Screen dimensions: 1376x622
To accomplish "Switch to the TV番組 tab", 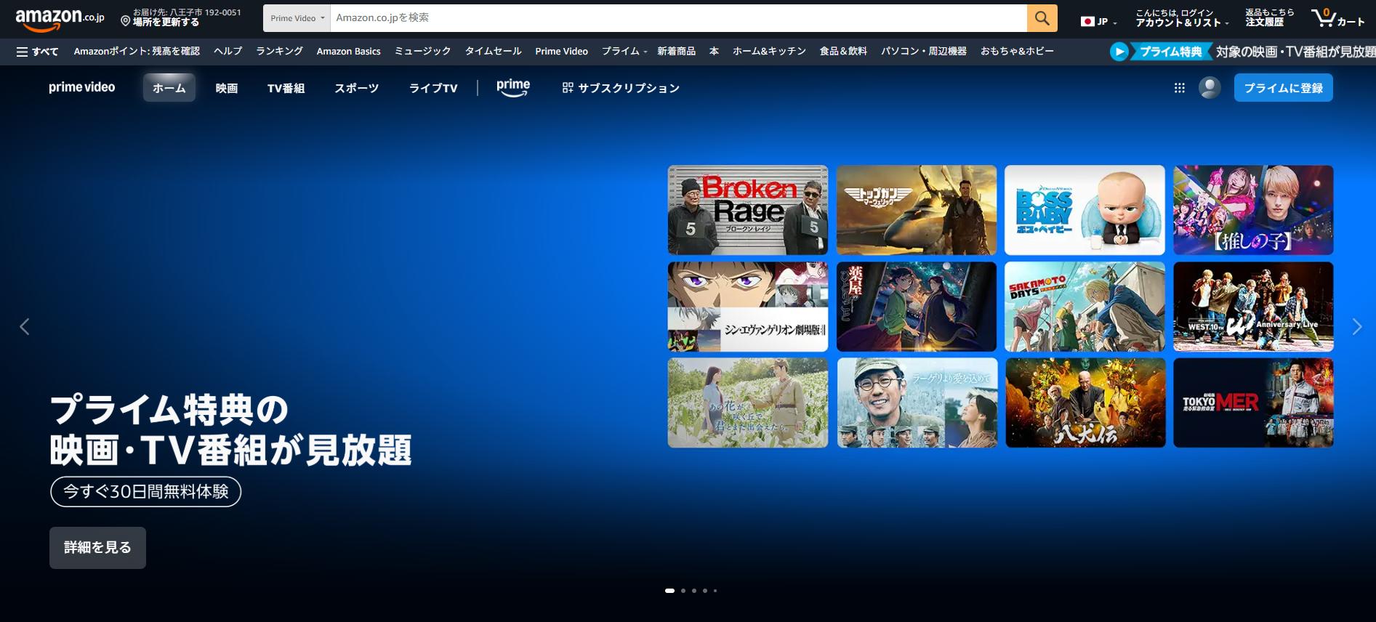I will click(286, 88).
